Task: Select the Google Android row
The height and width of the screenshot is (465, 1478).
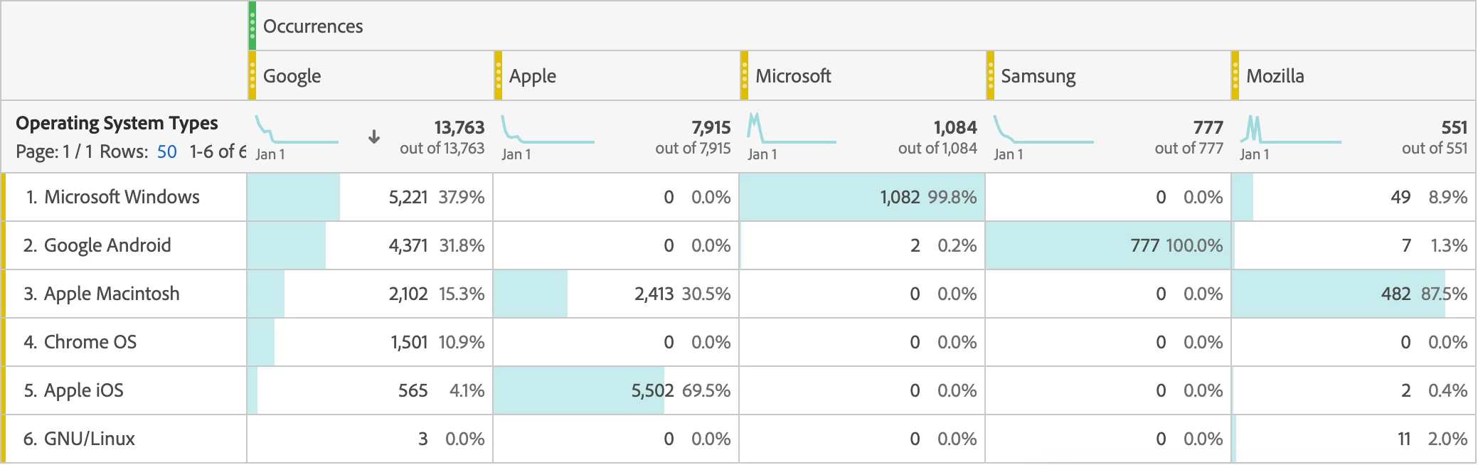Action: pyautogui.click(x=107, y=245)
